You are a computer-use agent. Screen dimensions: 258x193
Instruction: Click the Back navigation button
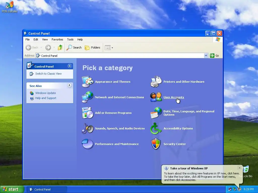32,47
